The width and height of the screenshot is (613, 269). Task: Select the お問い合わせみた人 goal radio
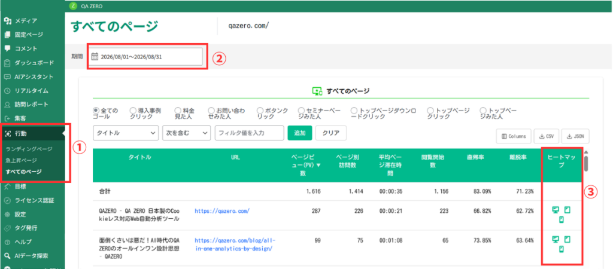211,111
